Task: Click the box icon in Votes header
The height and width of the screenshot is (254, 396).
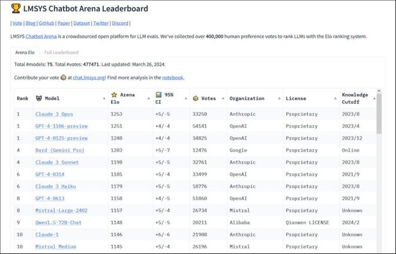Action: point(196,98)
